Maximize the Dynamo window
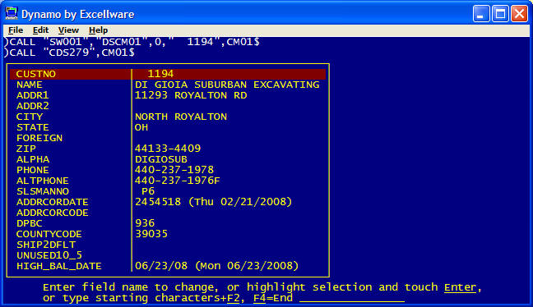Viewport: 533px width, 307px height. [x=500, y=14]
